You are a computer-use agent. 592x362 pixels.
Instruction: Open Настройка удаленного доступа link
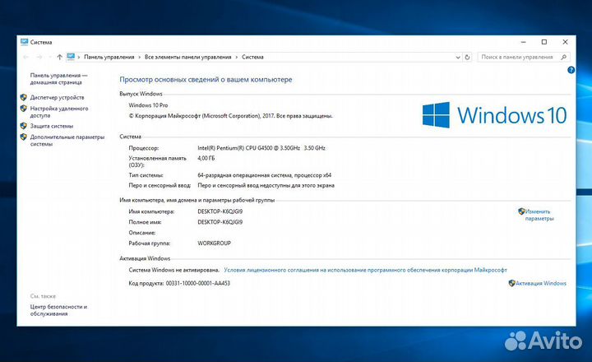point(59,112)
